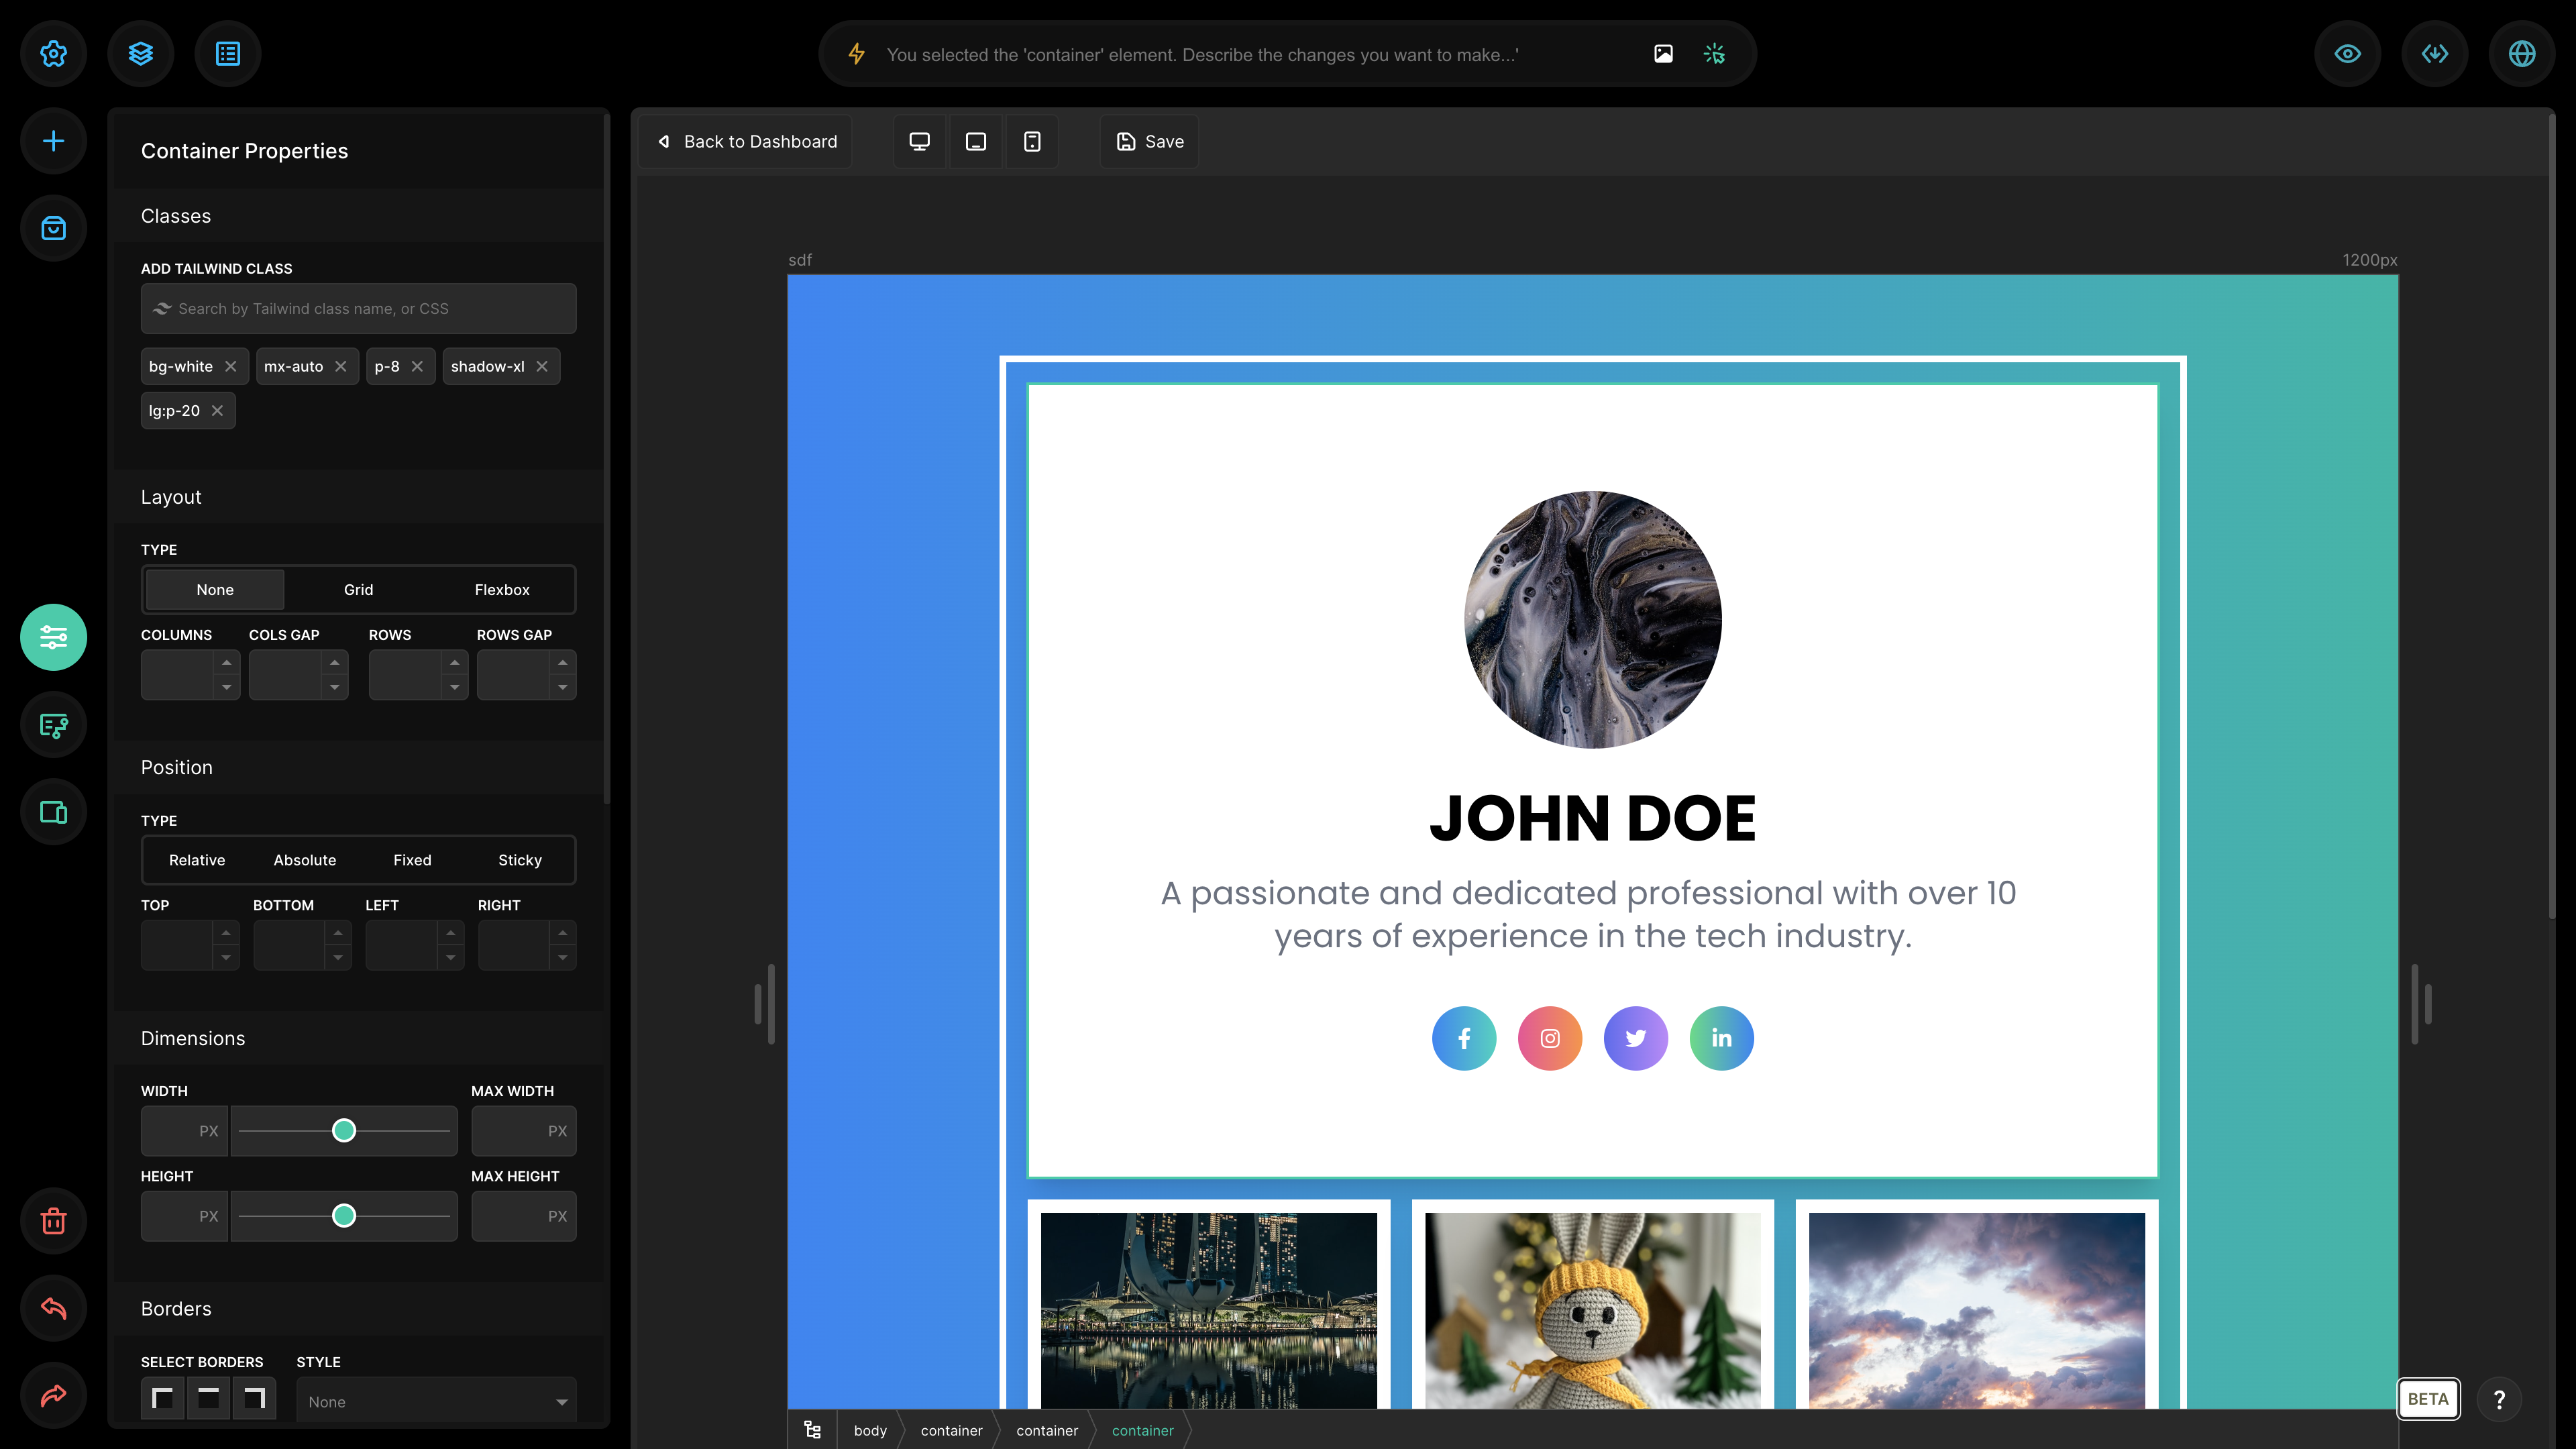Viewport: 2576px width, 1449px height.
Task: Click the Width slider handle
Action: point(344,1131)
